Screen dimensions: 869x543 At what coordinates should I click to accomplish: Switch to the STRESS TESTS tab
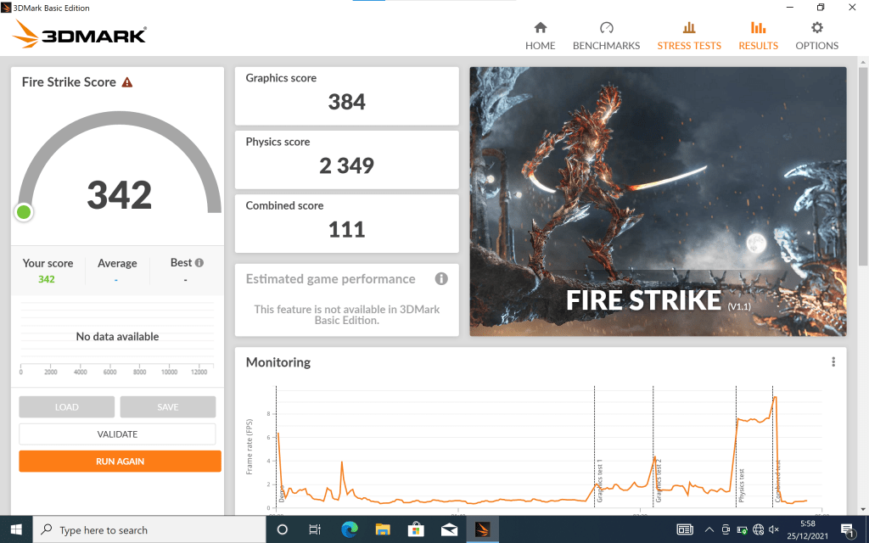tap(689, 36)
